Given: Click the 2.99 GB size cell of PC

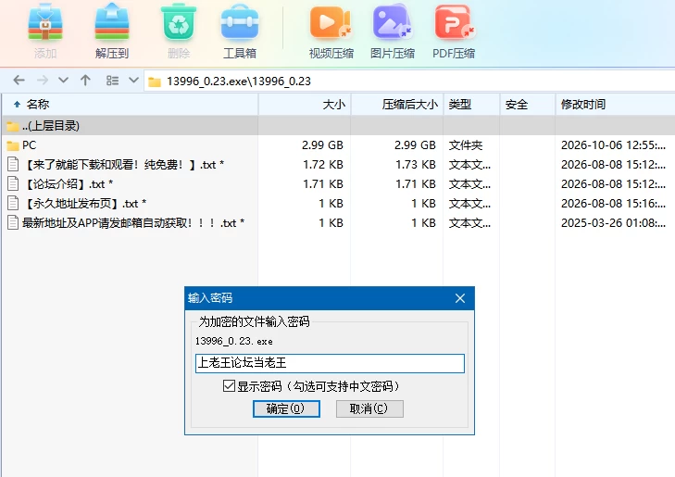Looking at the screenshot, I should point(322,145).
